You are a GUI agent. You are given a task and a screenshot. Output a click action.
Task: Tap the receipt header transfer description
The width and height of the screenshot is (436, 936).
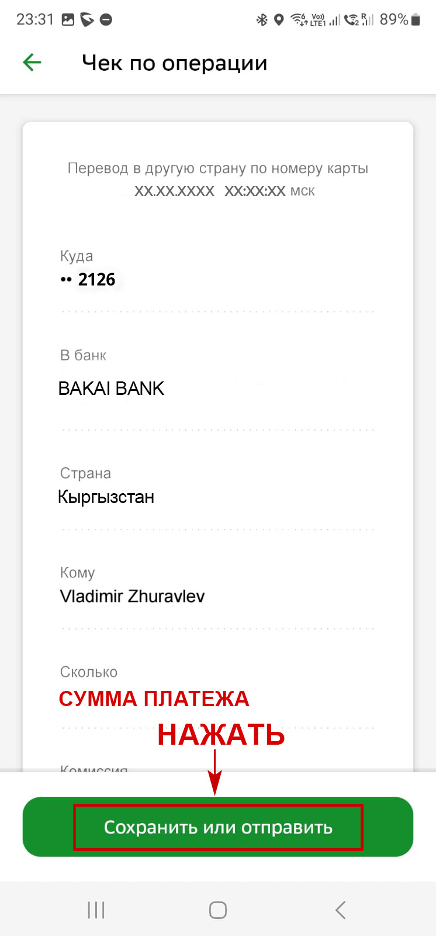tap(218, 168)
